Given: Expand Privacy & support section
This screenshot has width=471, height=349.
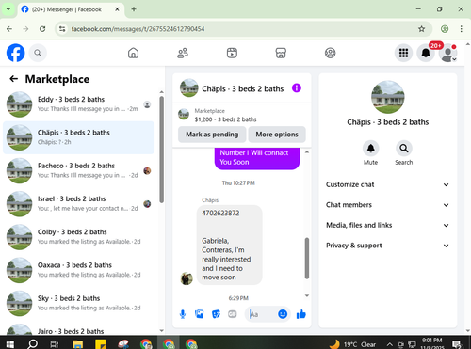Looking at the screenshot, I should coord(387,246).
